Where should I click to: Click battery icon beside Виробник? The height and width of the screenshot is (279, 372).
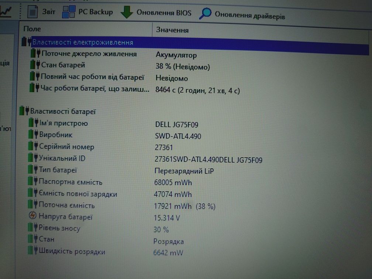point(33,134)
